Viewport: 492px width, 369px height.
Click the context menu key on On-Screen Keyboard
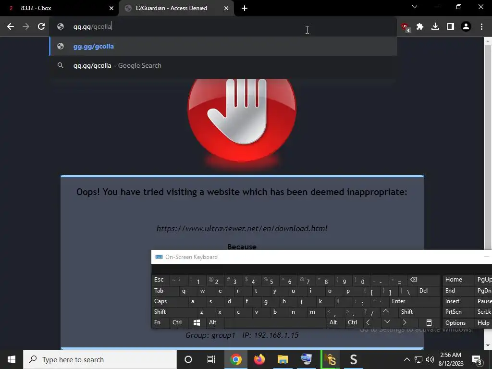tap(429, 322)
